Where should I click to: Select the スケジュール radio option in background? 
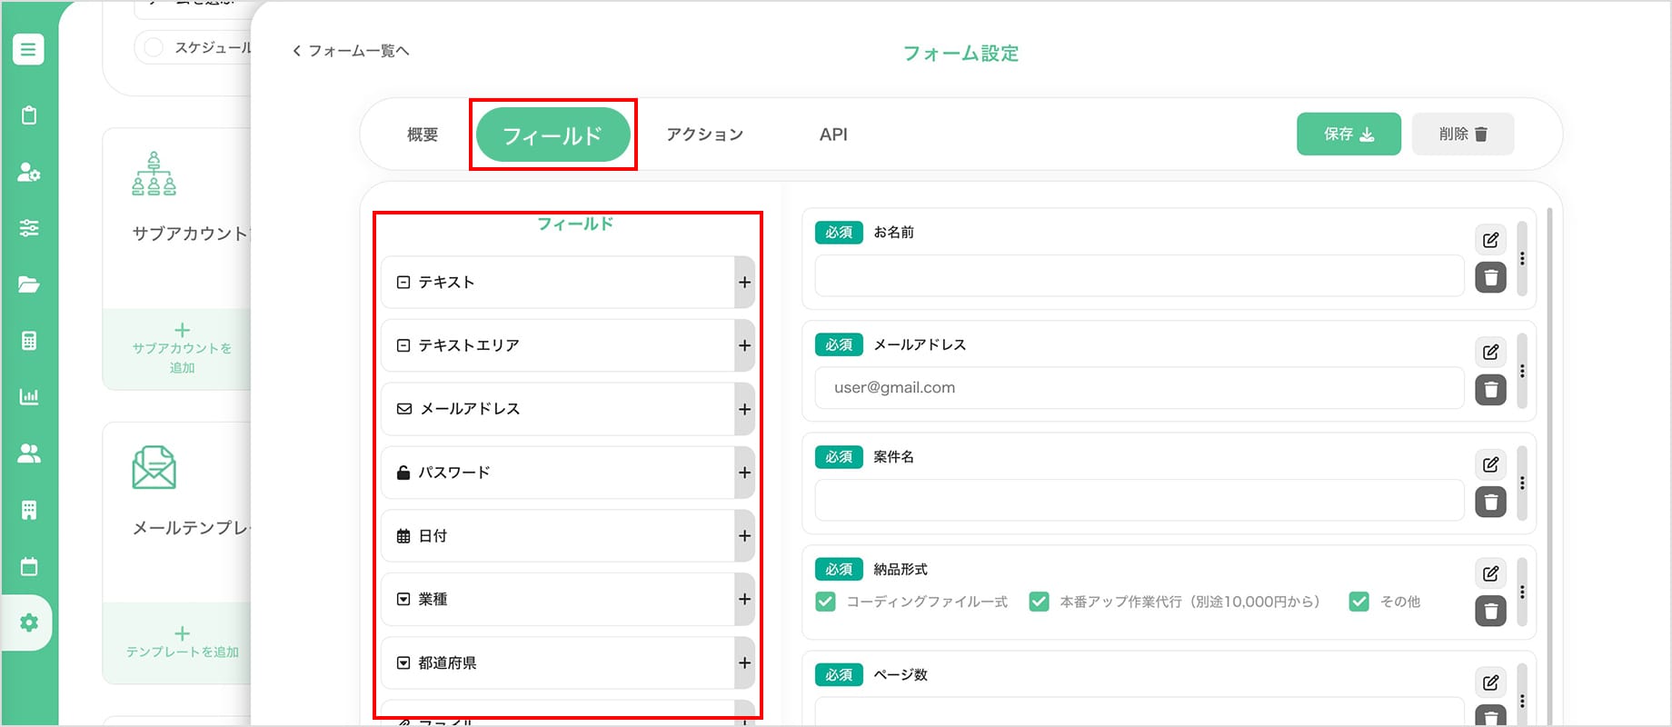point(154,47)
